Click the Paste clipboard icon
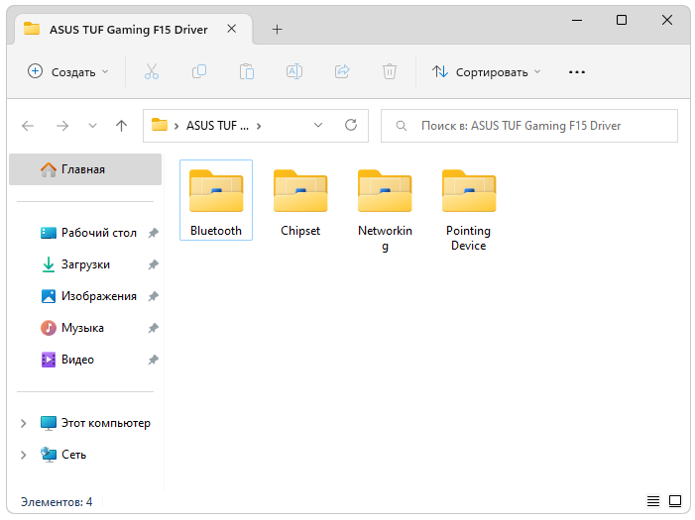This screenshot has height=520, width=695. (247, 71)
